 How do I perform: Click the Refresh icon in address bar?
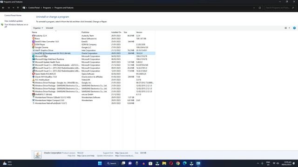(260, 8)
